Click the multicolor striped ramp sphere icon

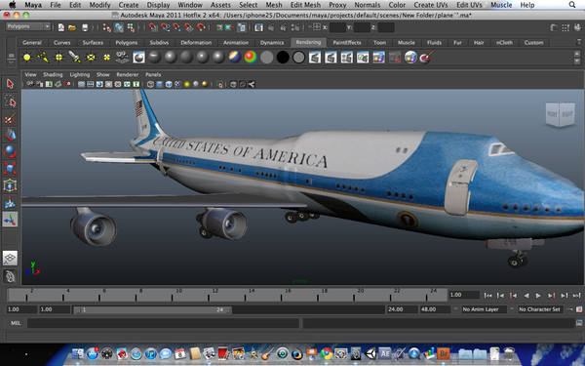(x=235, y=58)
